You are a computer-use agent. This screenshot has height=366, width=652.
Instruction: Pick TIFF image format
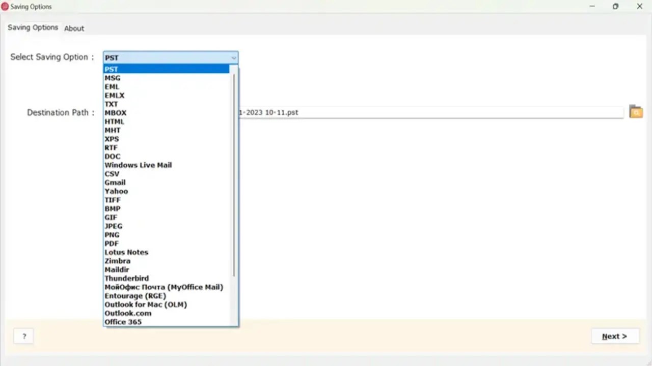(167, 200)
